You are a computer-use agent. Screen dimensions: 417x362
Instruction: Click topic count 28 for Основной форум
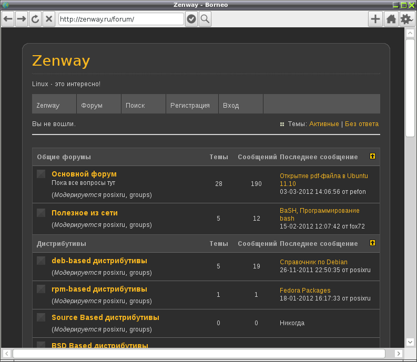click(219, 184)
